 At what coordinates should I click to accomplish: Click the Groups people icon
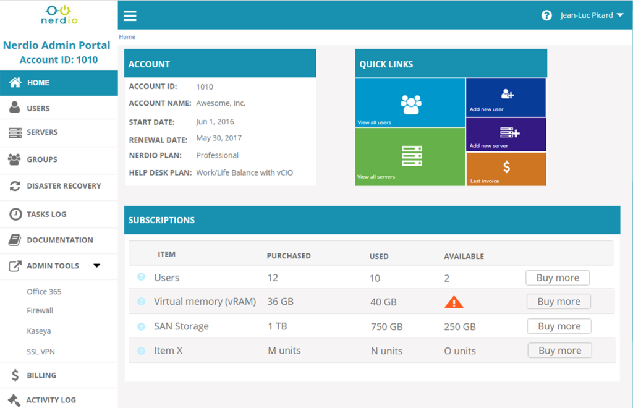pyautogui.click(x=14, y=159)
